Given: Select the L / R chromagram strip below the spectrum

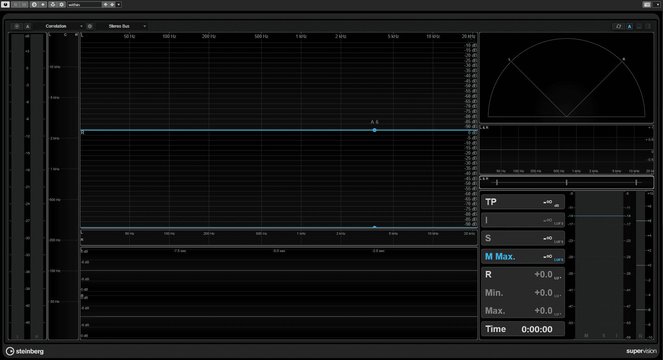Looking at the screenshot, I should pos(279,238).
